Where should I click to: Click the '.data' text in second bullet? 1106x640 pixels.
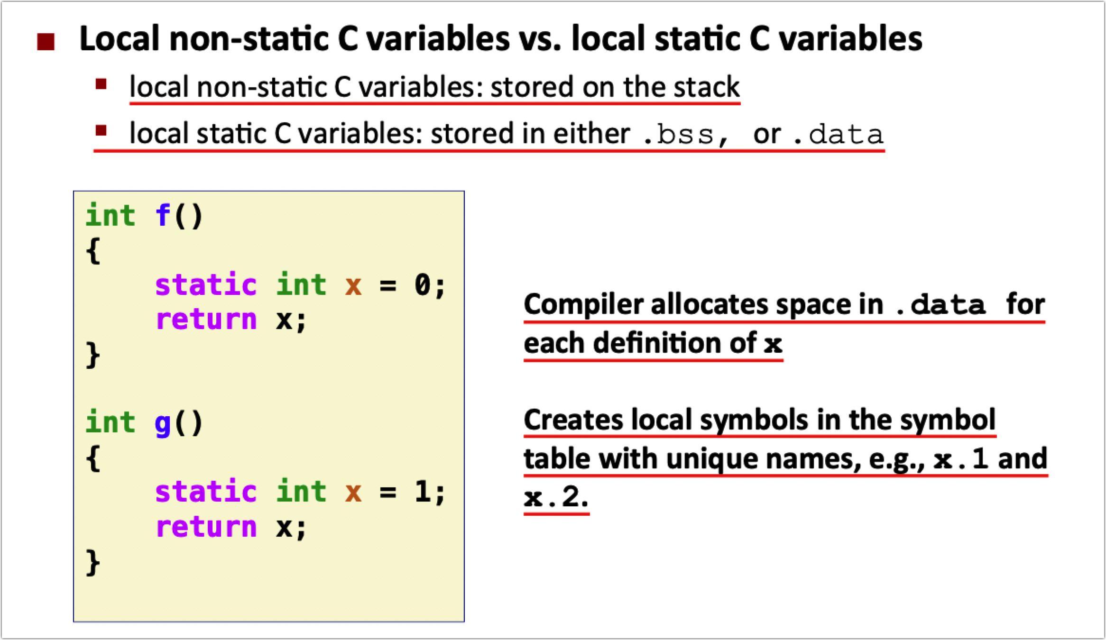click(x=838, y=135)
